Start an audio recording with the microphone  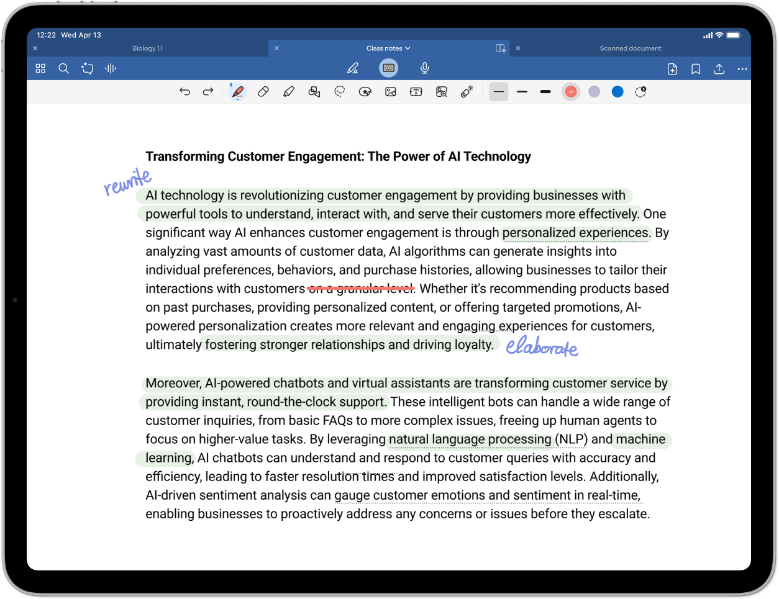[424, 68]
